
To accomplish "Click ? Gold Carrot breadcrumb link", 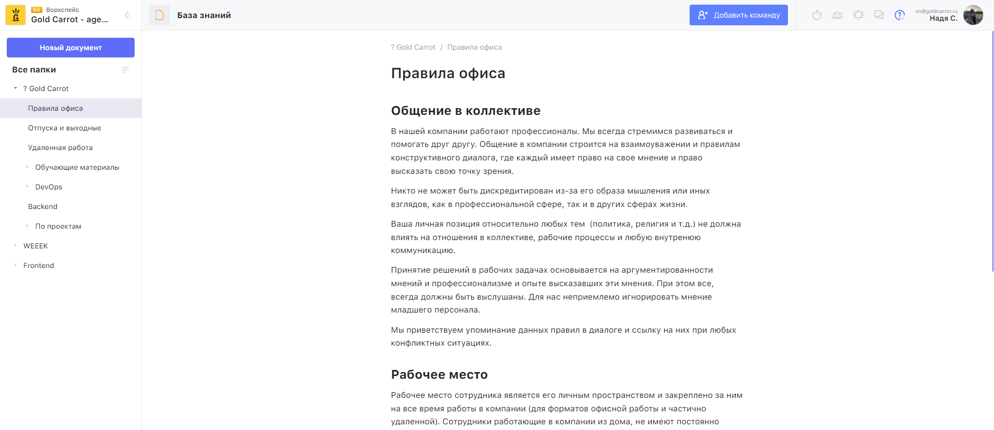I will [x=413, y=47].
